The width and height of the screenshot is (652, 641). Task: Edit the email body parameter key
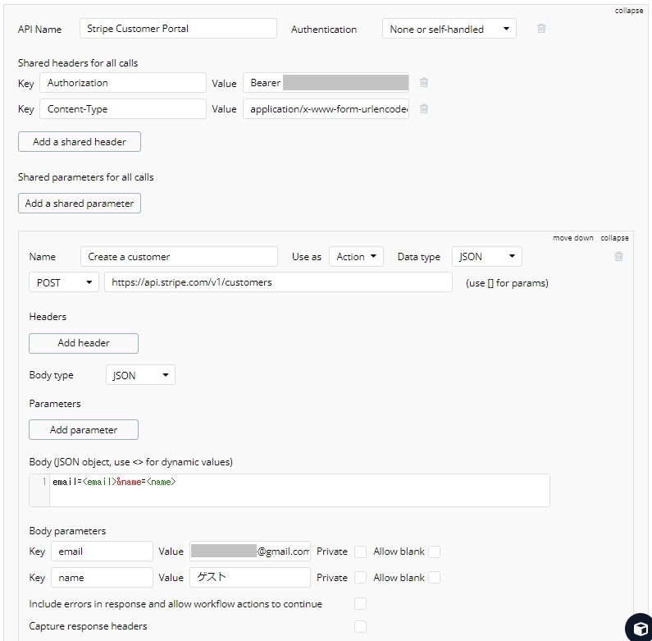(102, 552)
